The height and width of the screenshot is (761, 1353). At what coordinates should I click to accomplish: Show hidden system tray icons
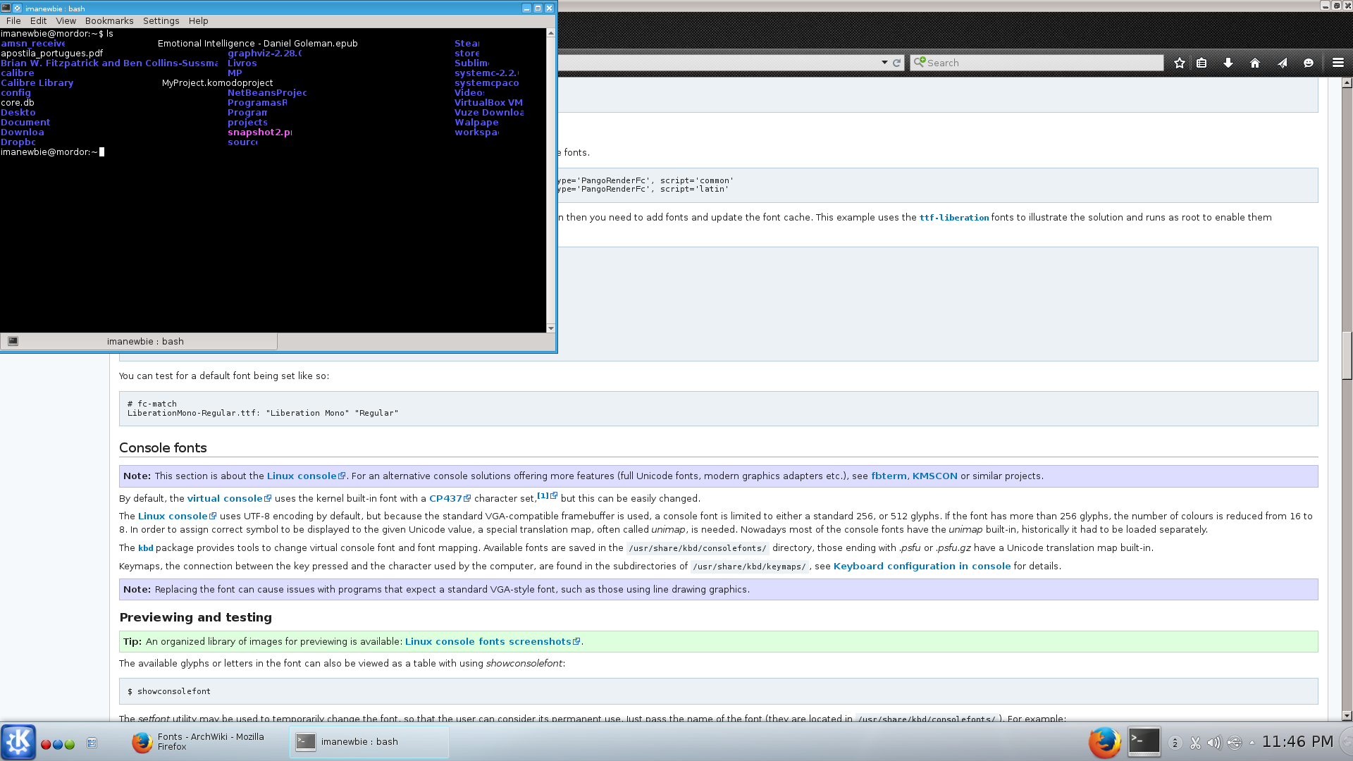pyautogui.click(x=1252, y=743)
